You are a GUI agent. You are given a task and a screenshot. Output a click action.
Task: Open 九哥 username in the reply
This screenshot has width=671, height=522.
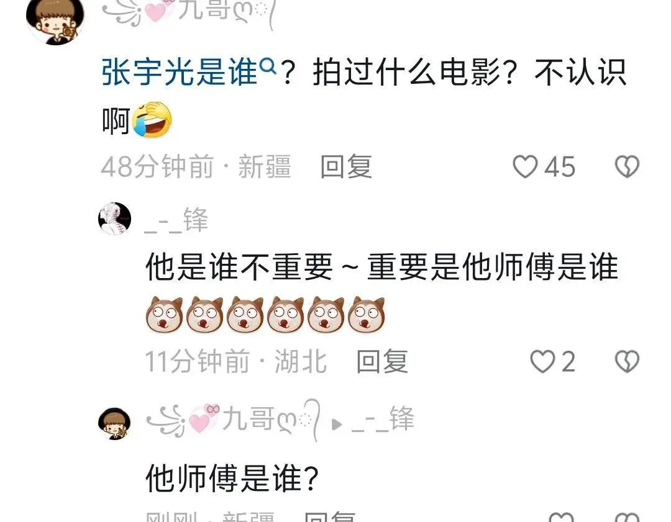point(233,420)
